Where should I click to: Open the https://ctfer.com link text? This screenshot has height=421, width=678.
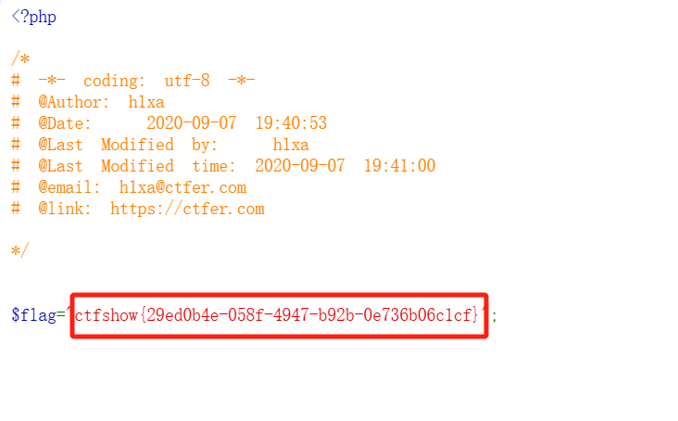coord(187,209)
